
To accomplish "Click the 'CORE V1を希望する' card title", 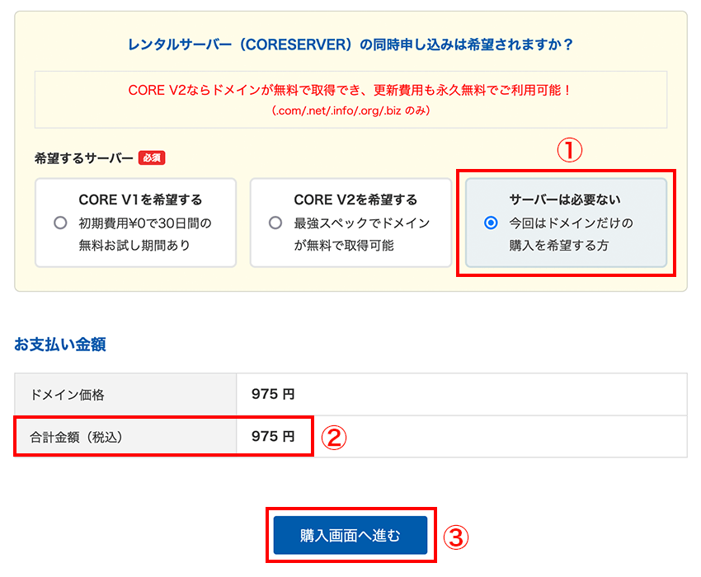I will point(140,199).
